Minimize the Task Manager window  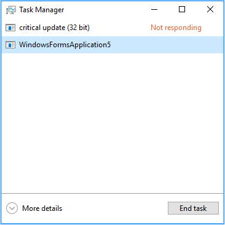click(x=154, y=9)
